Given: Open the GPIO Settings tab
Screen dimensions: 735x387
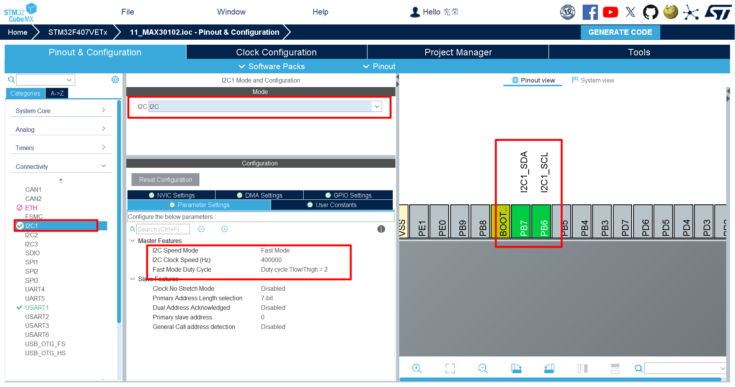Looking at the screenshot, I should click(x=348, y=195).
